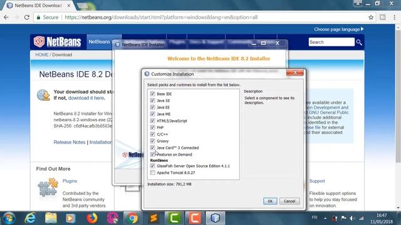Toggle the PHP checkbox
Image resolution: width=401 pixels, height=225 pixels.
pyautogui.click(x=153, y=127)
